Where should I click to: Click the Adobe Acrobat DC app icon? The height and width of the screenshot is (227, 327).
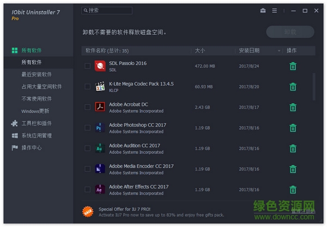pyautogui.click(x=100, y=107)
